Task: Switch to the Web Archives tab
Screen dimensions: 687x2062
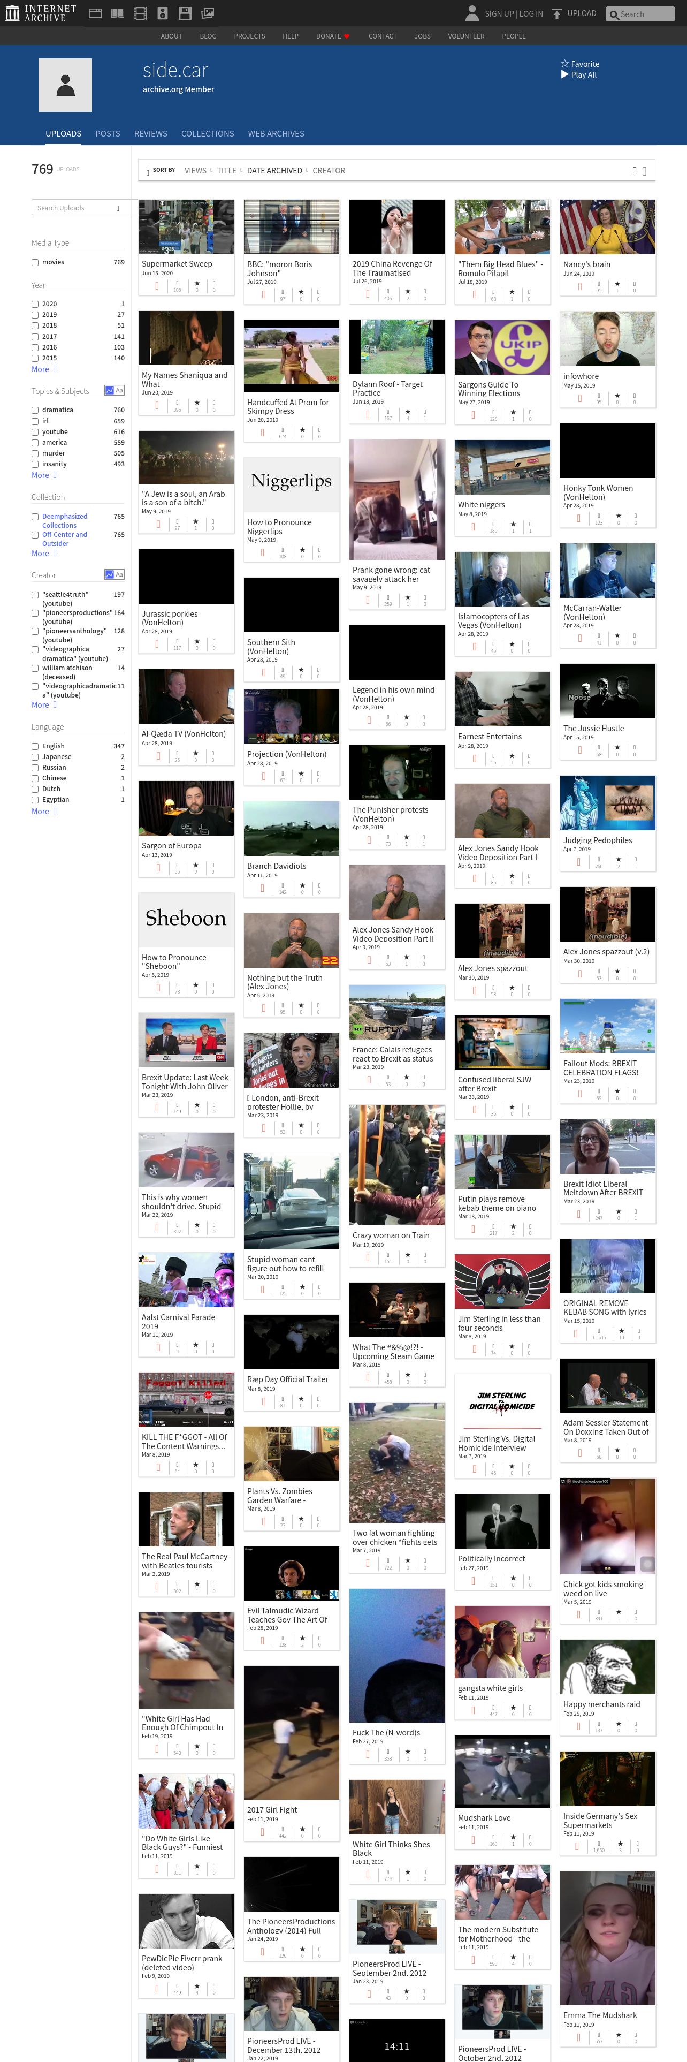Action: tap(276, 134)
